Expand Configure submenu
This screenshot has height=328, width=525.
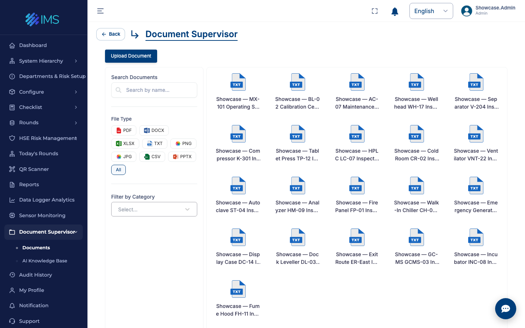44,92
